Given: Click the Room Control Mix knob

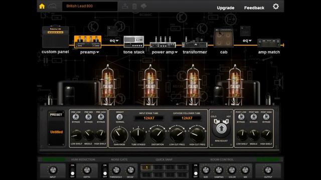Looking at the screenshot, I should 245,170.
